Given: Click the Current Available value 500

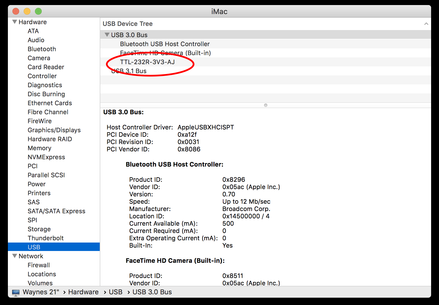Looking at the screenshot, I should click(x=228, y=223).
